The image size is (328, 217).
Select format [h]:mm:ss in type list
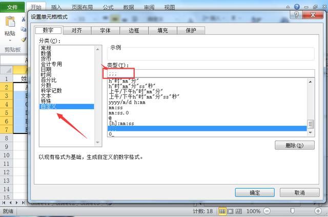(207, 123)
